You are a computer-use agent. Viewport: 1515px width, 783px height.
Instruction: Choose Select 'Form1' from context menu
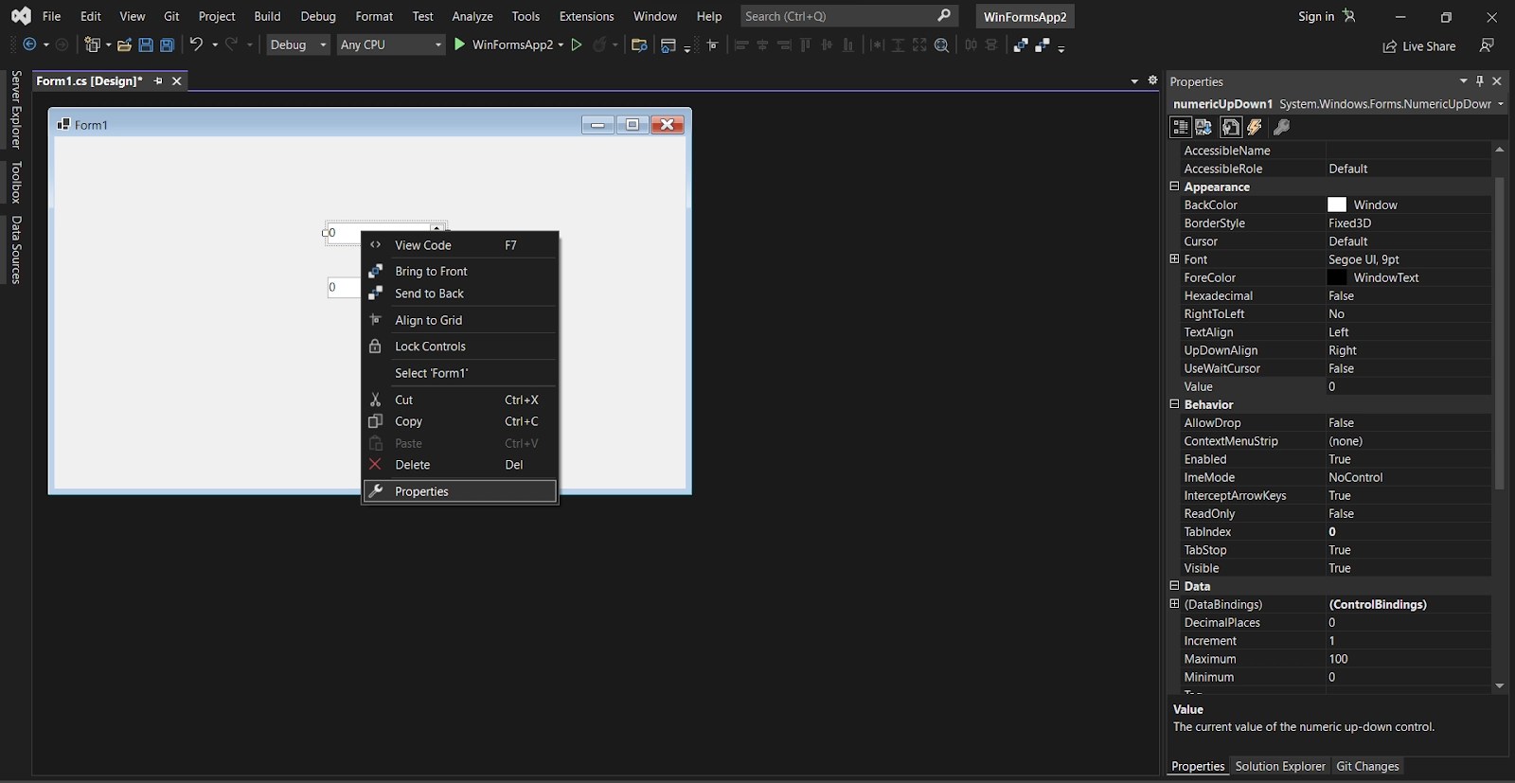(x=459, y=373)
